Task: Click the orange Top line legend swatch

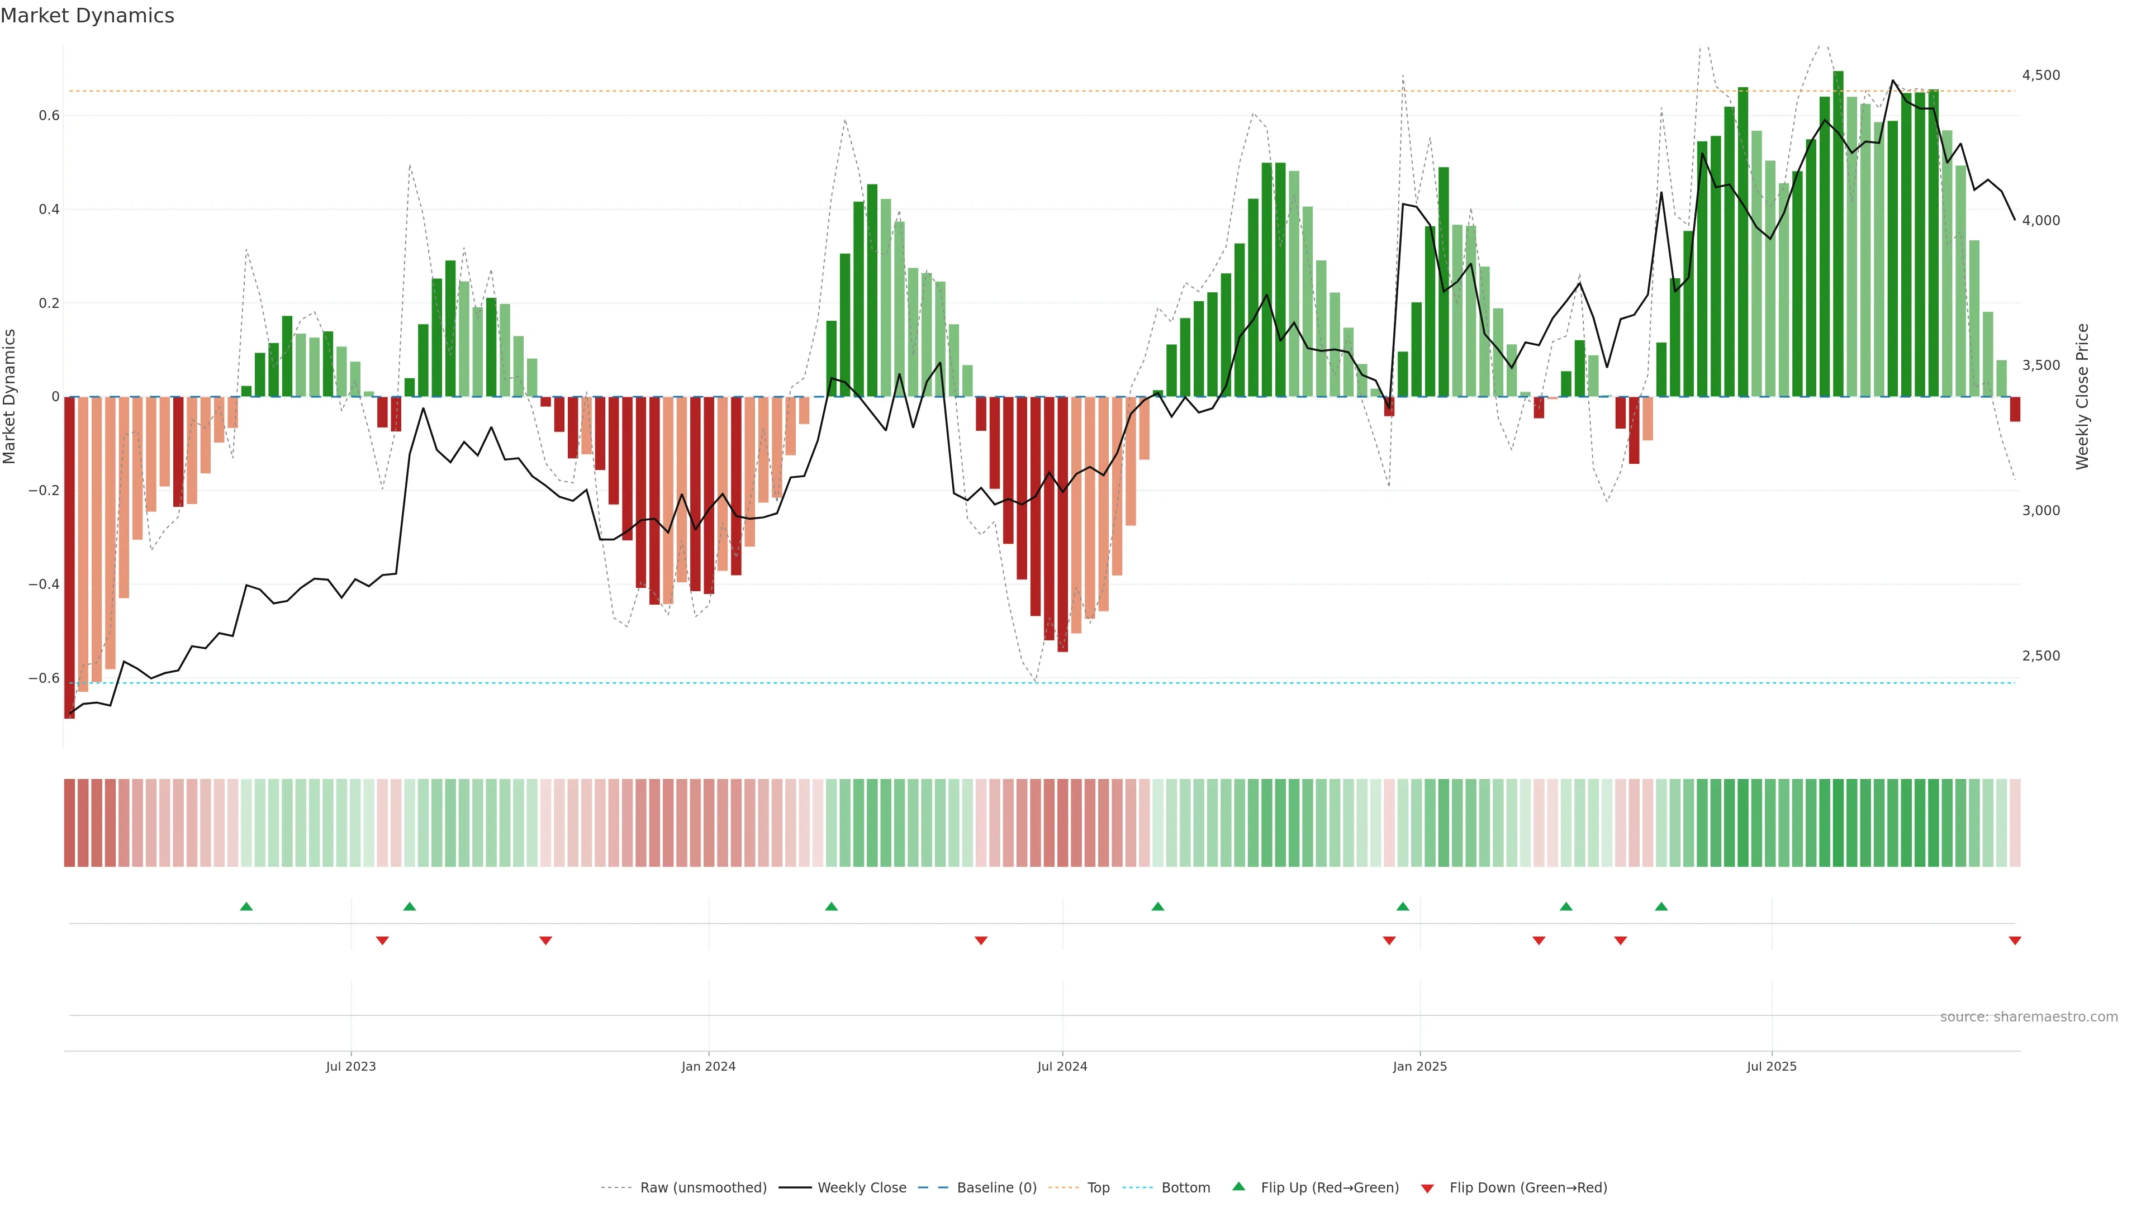Action: 1063,1188
